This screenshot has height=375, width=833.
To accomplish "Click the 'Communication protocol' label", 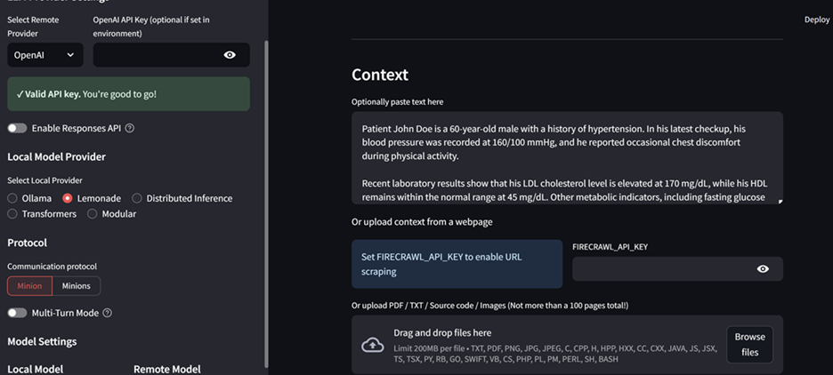I will pyautogui.click(x=52, y=267).
